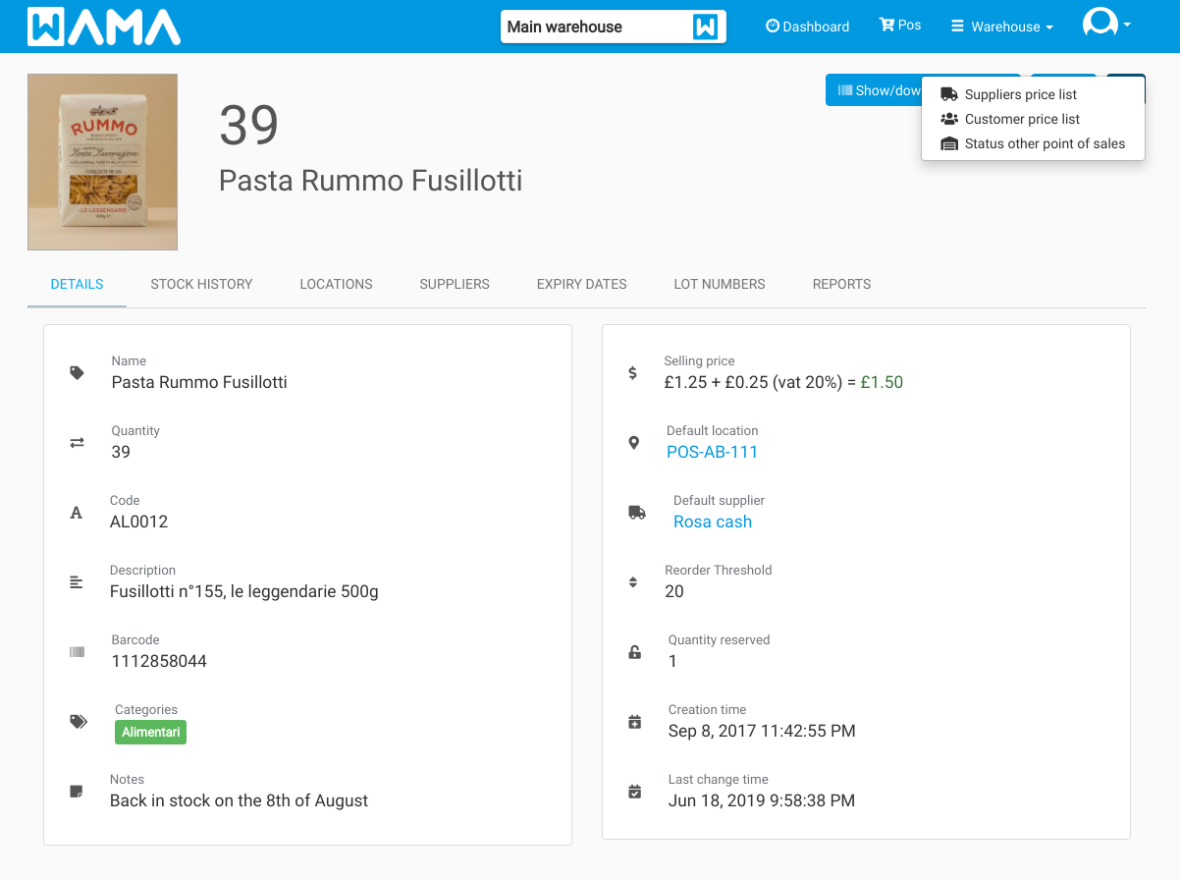This screenshot has height=880, width=1180.
Task: Open the Rosa cash supplier link
Action: coord(713,522)
